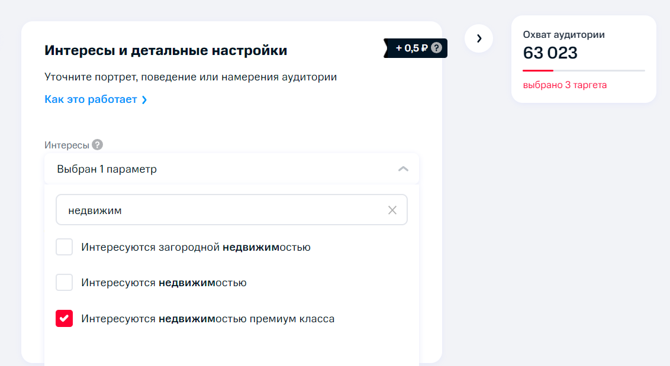Screen dimensions: 670x366
Task: Check the Интересуются недвижимостью option
Action: pos(64,282)
